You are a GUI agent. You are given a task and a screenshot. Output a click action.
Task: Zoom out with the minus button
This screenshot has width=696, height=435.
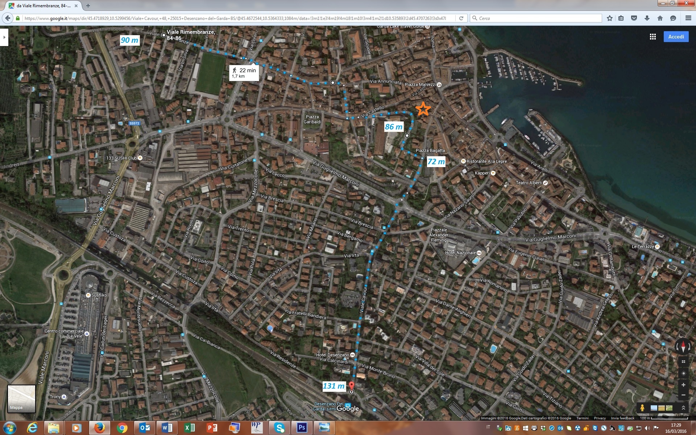[683, 395]
